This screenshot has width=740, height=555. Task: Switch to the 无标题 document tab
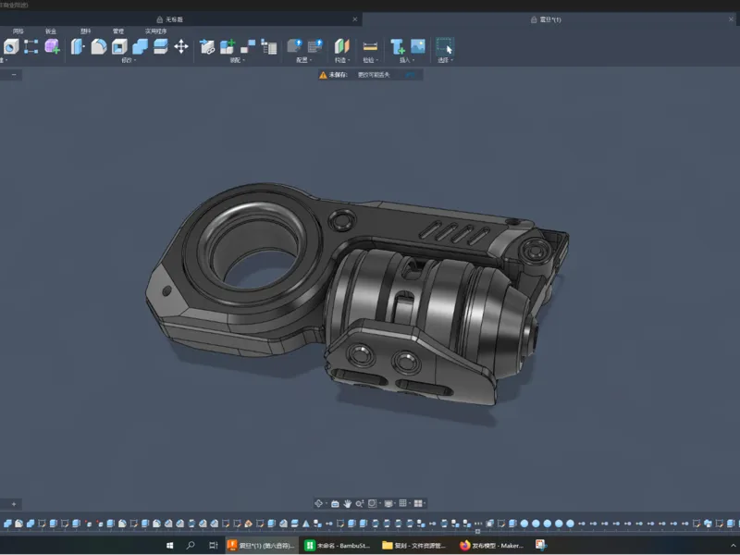pos(174,19)
